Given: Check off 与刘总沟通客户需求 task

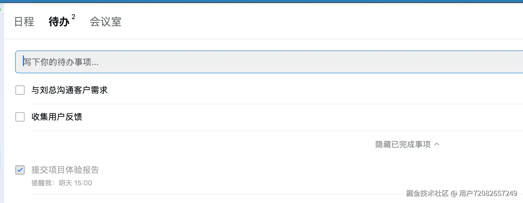Looking at the screenshot, I should coord(20,90).
